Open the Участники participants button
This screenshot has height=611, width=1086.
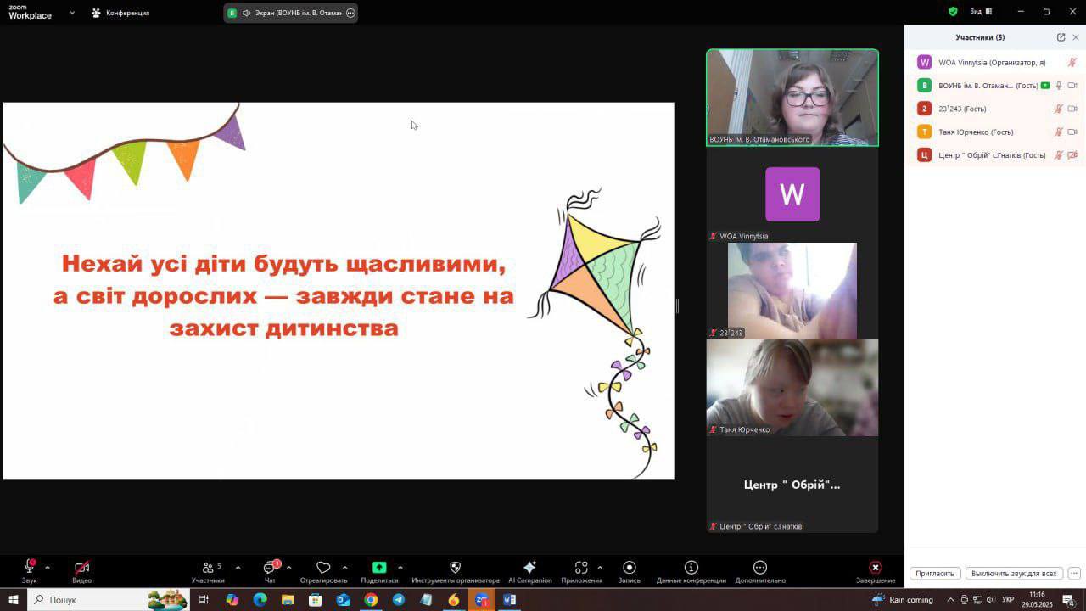point(208,571)
